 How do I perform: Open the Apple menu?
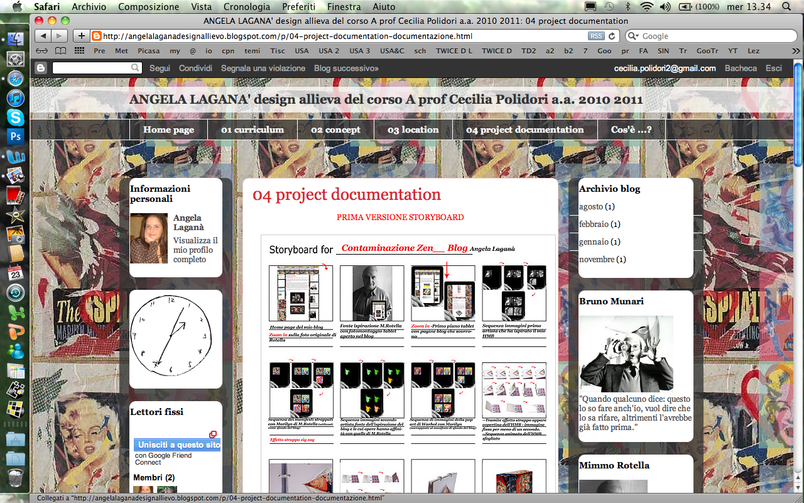coord(16,7)
